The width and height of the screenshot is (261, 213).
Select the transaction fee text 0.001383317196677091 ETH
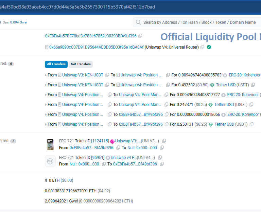pyautogui.click(x=71, y=191)
